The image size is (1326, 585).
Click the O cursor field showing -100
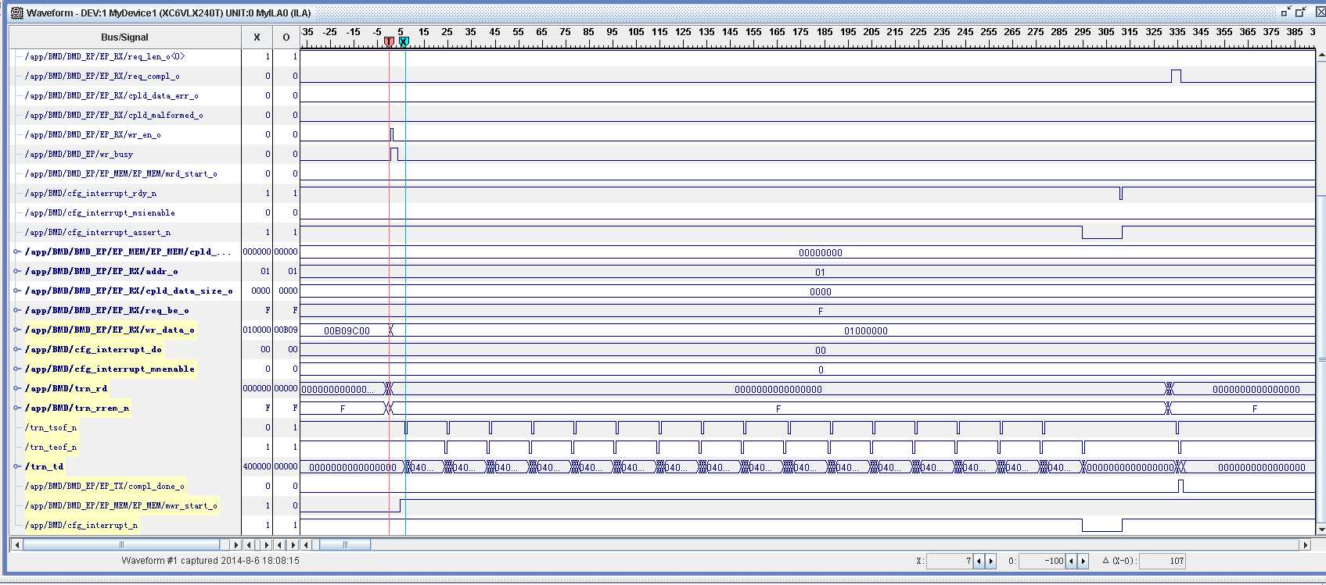[x=1043, y=561]
